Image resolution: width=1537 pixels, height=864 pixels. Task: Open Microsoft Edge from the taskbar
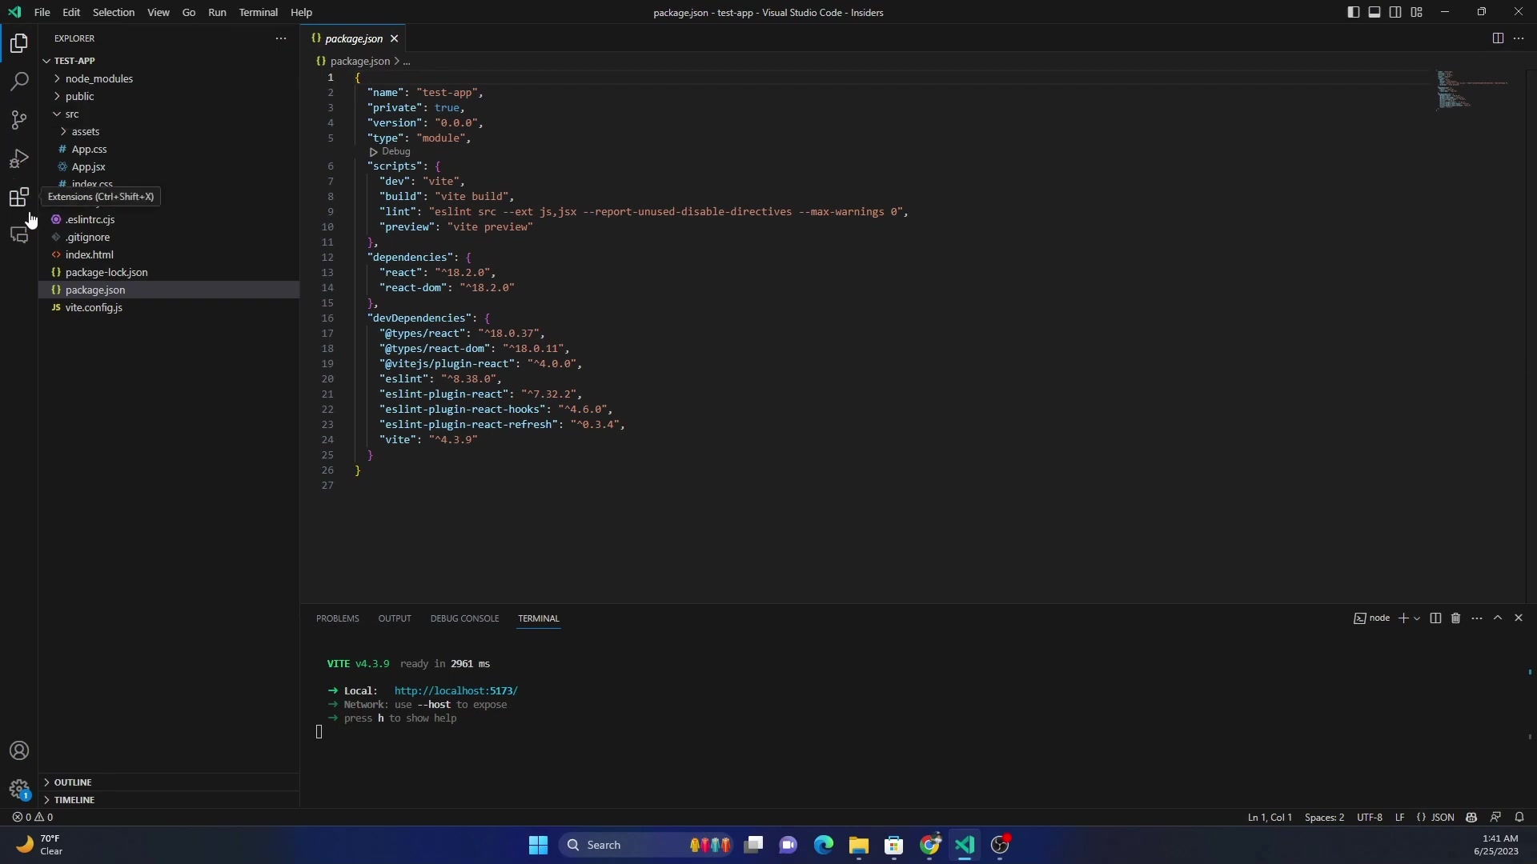coord(824,845)
